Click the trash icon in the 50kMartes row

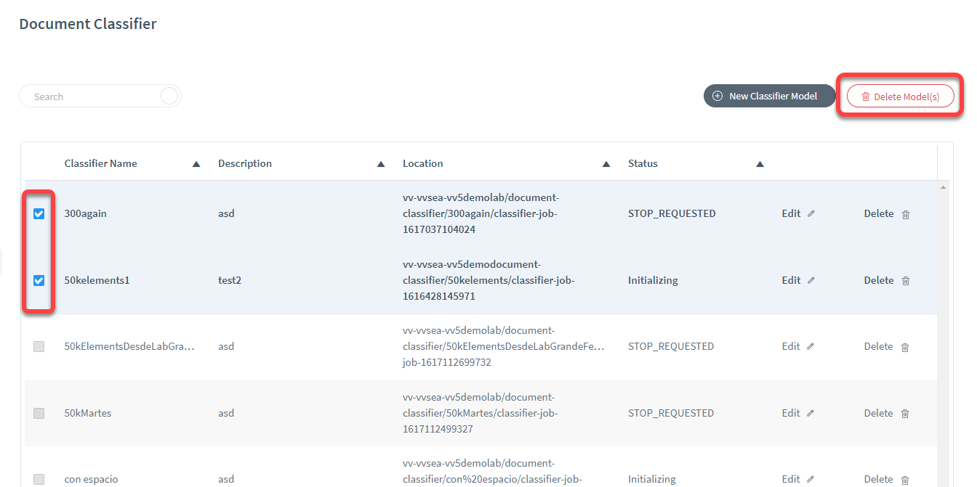click(905, 414)
